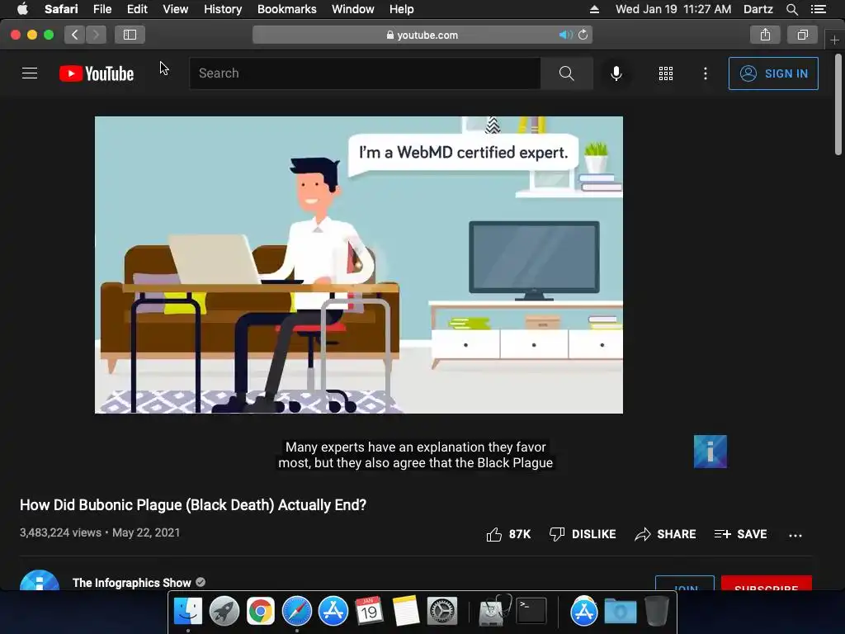
Task: Open the SHARE arrow option
Action: point(665,534)
